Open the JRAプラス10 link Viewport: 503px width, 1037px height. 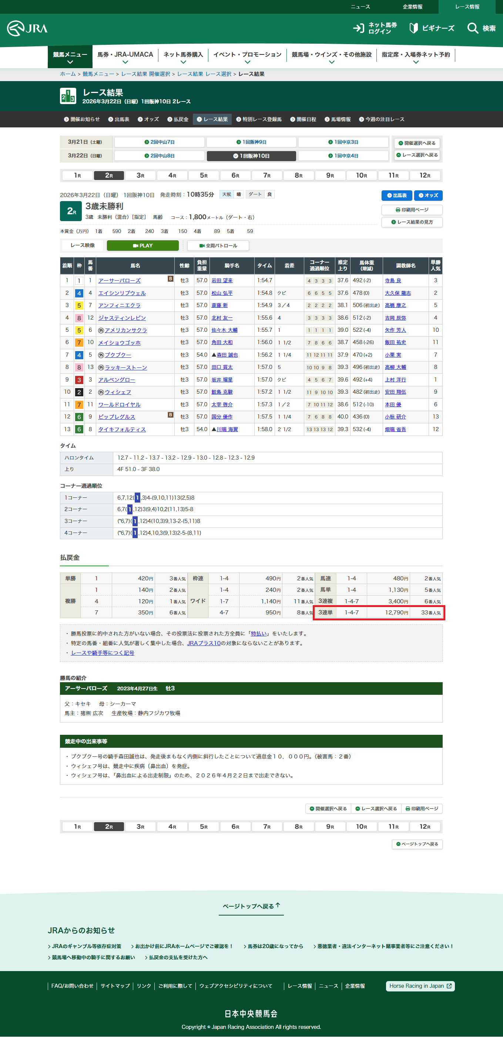(x=204, y=643)
